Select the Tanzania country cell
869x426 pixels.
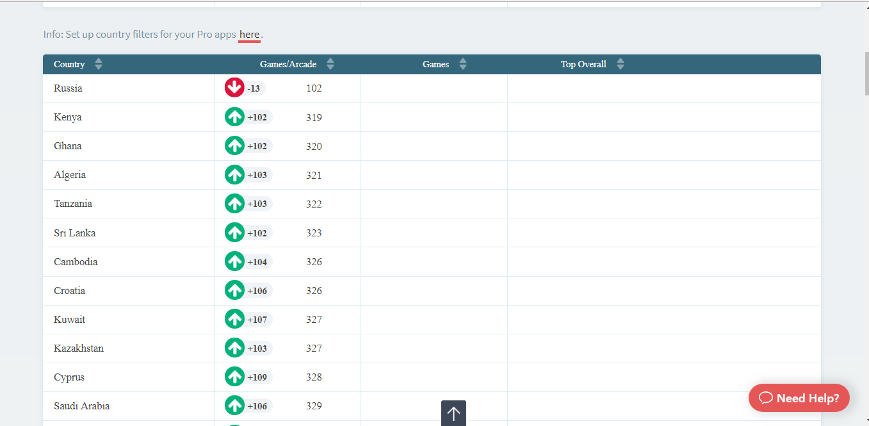[128, 204]
